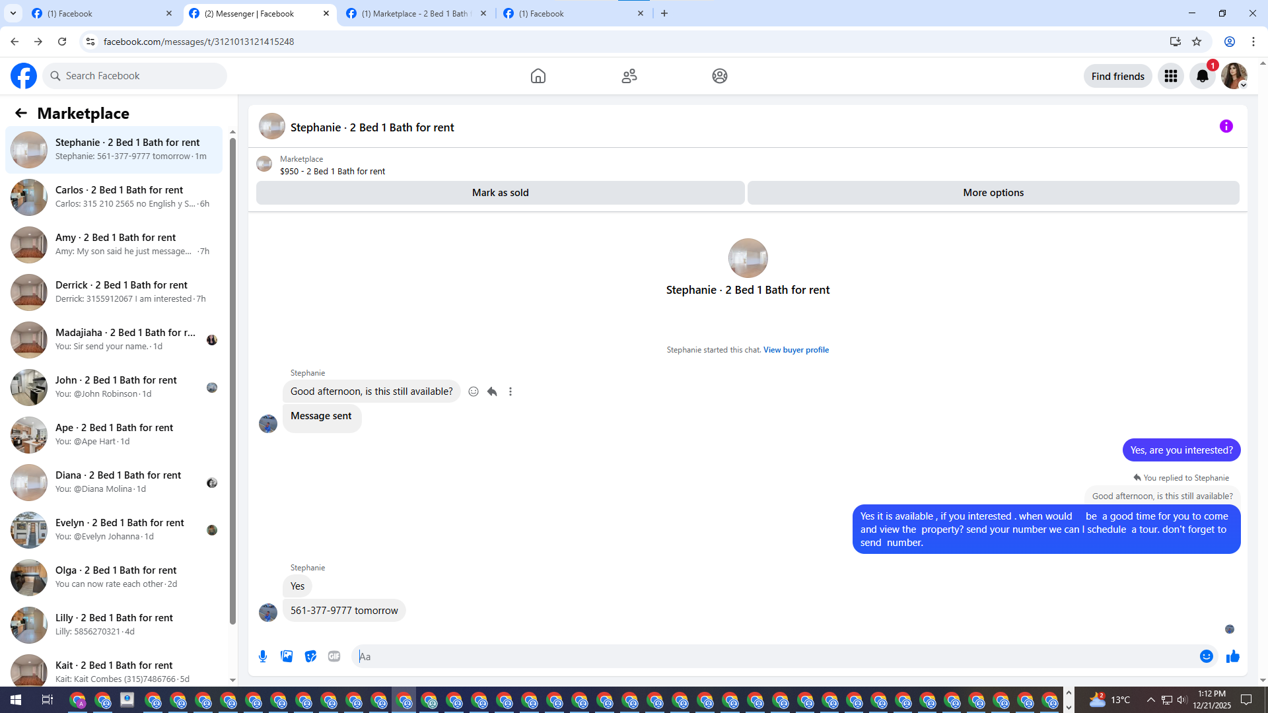Open the tab search dropdown
The height and width of the screenshot is (713, 1268).
[13, 13]
